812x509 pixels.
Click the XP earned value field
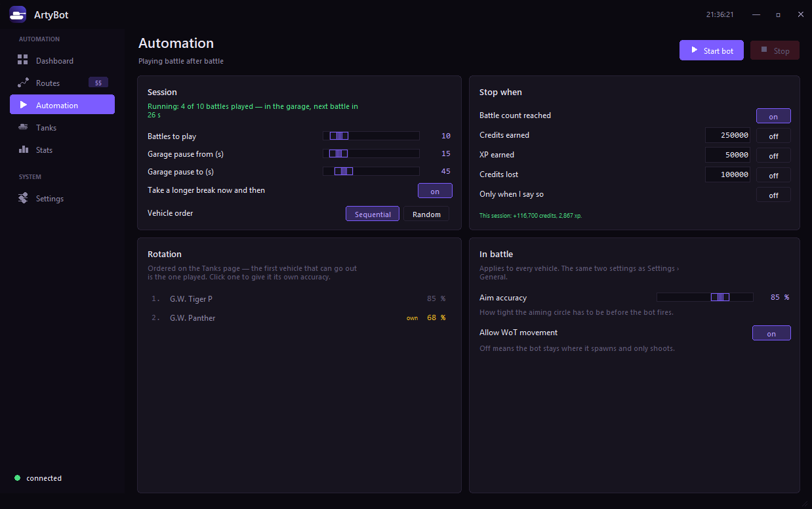[727, 155]
